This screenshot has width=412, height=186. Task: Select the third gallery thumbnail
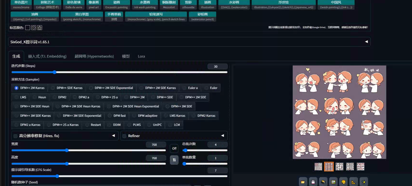tap(340, 167)
